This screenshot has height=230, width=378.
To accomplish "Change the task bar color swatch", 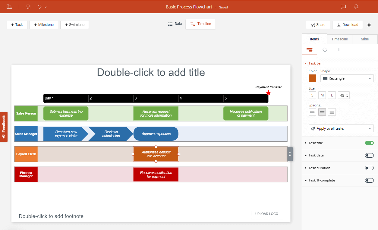I will (x=312, y=78).
